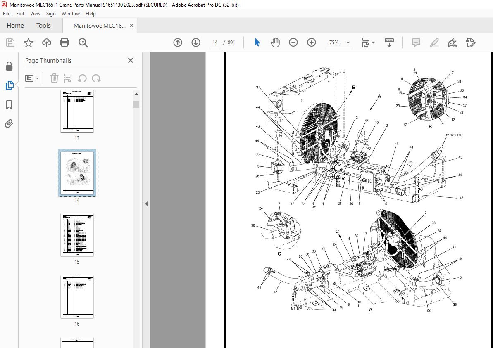Close the Page Thumbnails panel

[131, 60]
